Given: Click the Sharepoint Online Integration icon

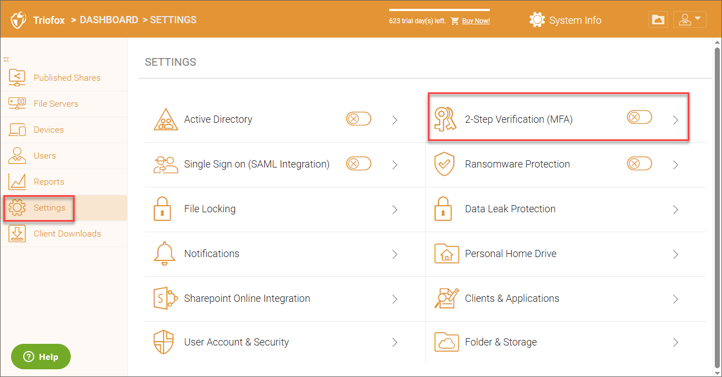Looking at the screenshot, I should [x=165, y=299].
